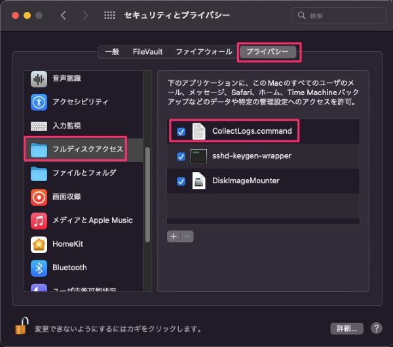Viewport: 393px width, 347px height.
Task: Click the 詳細... button
Action: click(x=347, y=328)
